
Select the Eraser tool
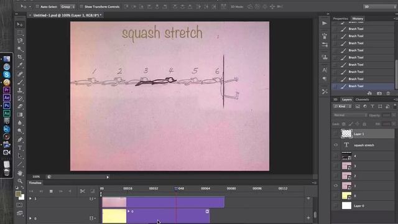pyautogui.click(x=20, y=106)
